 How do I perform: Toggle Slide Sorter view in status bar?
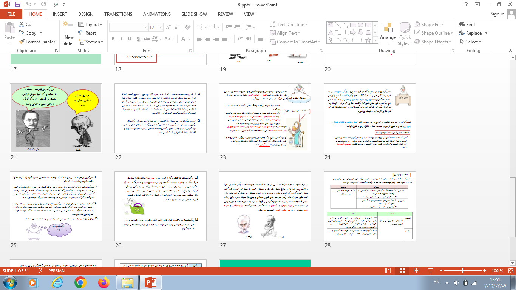pyautogui.click(x=402, y=271)
